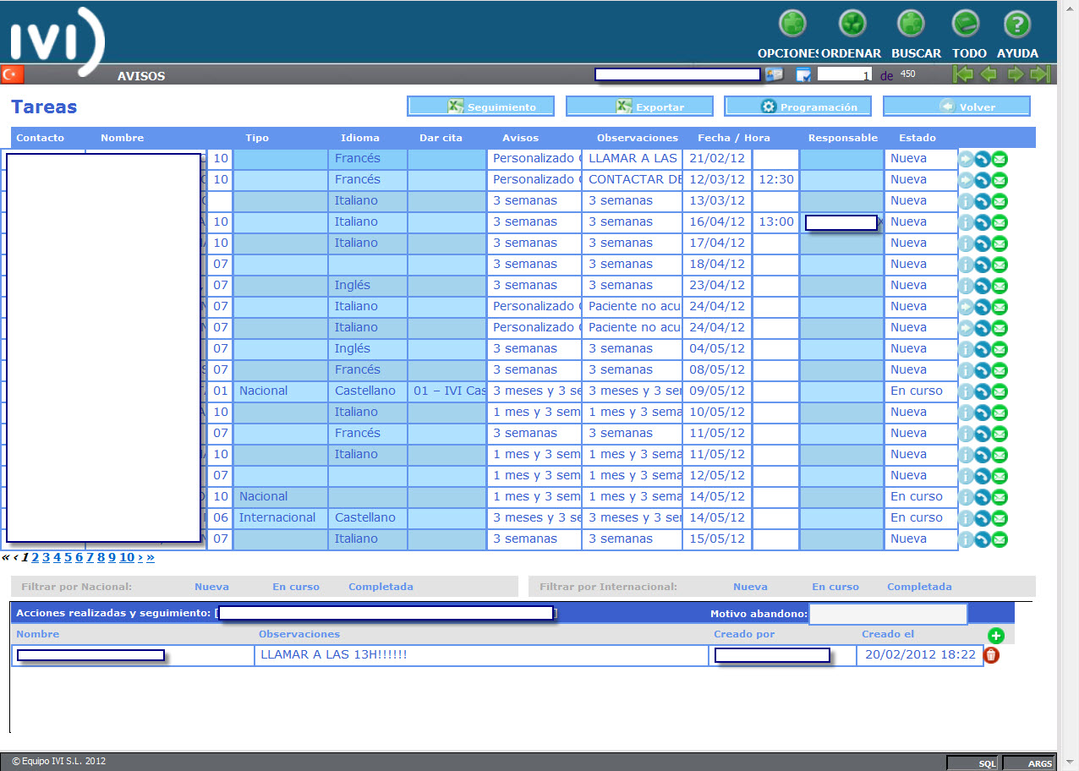Viewport: 1079px width, 771px height.
Task: Click the last page » link
Action: click(151, 557)
